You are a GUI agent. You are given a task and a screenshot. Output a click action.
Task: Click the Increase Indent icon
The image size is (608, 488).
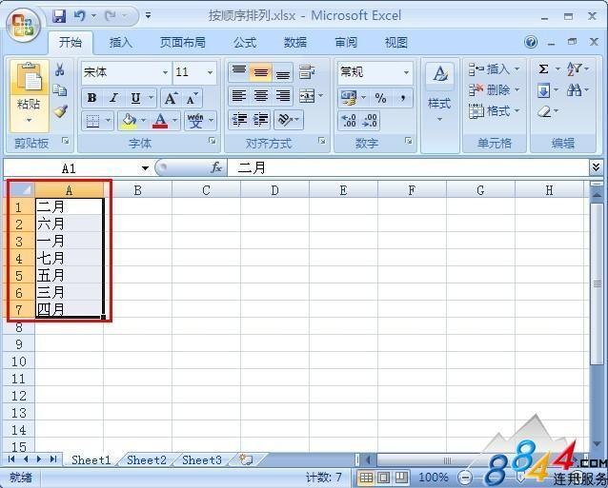click(x=261, y=120)
